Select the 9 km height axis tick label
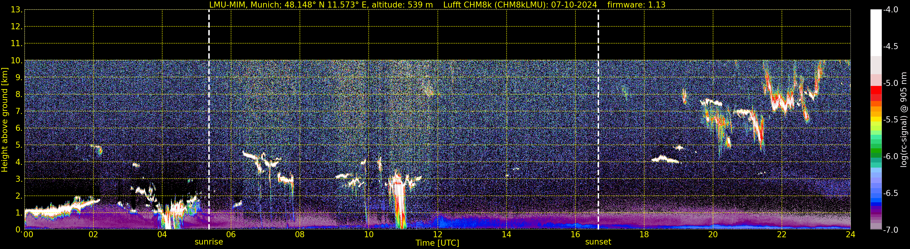Viewport: 910px width, 249px height. (x=19, y=77)
